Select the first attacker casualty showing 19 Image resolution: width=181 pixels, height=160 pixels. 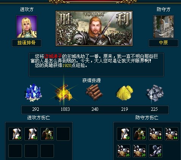point(15,134)
